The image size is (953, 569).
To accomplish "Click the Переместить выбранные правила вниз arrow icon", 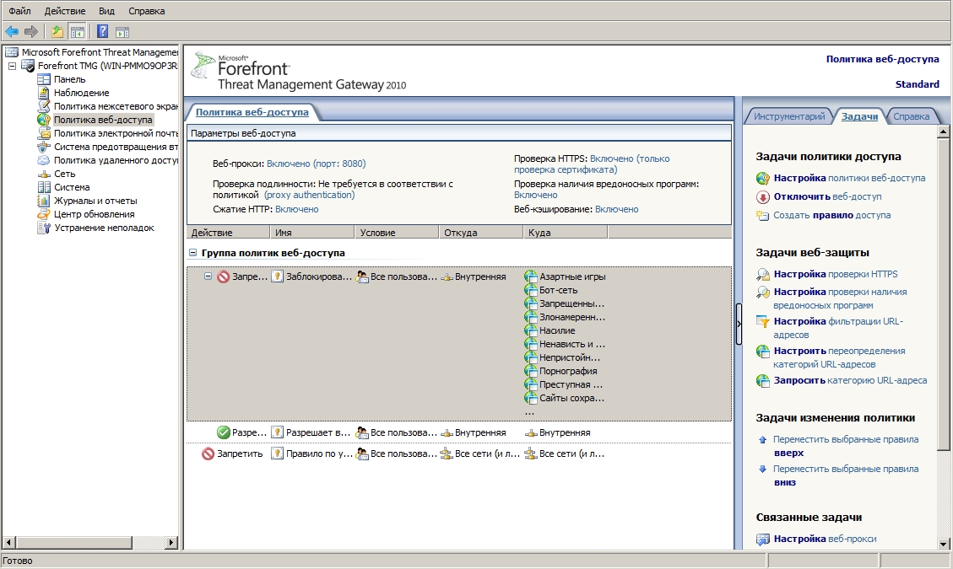I will pos(763,469).
